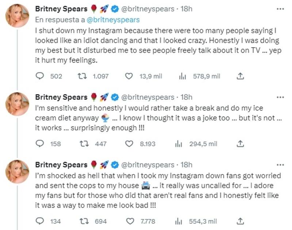View analytics showing 578,9 mil views
Screen dimensions: 292x230
pyautogui.click(x=180, y=76)
